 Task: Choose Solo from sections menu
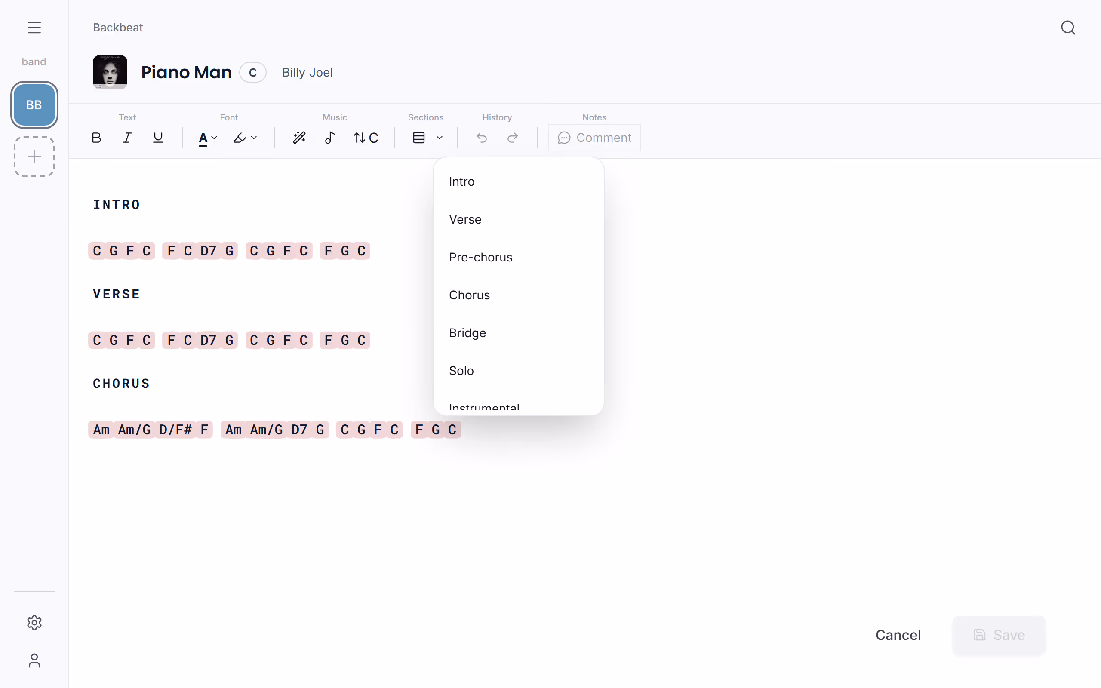click(x=518, y=370)
